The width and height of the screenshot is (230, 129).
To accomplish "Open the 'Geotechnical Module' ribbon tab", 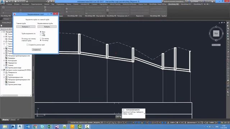I will pyautogui.click(x=129, y=4).
